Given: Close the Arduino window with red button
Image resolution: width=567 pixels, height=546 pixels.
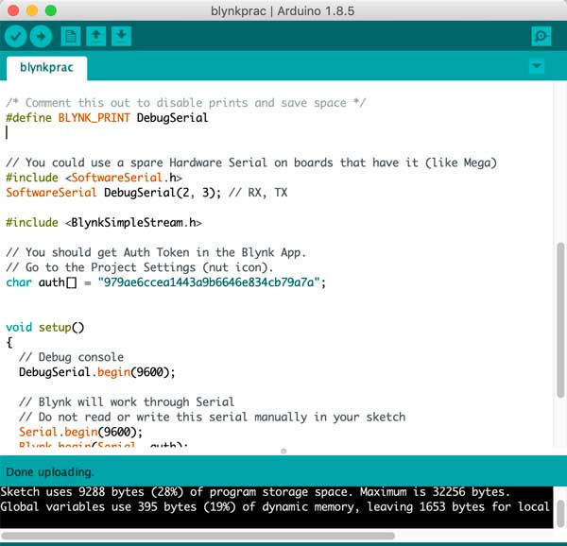Looking at the screenshot, I should [x=13, y=10].
